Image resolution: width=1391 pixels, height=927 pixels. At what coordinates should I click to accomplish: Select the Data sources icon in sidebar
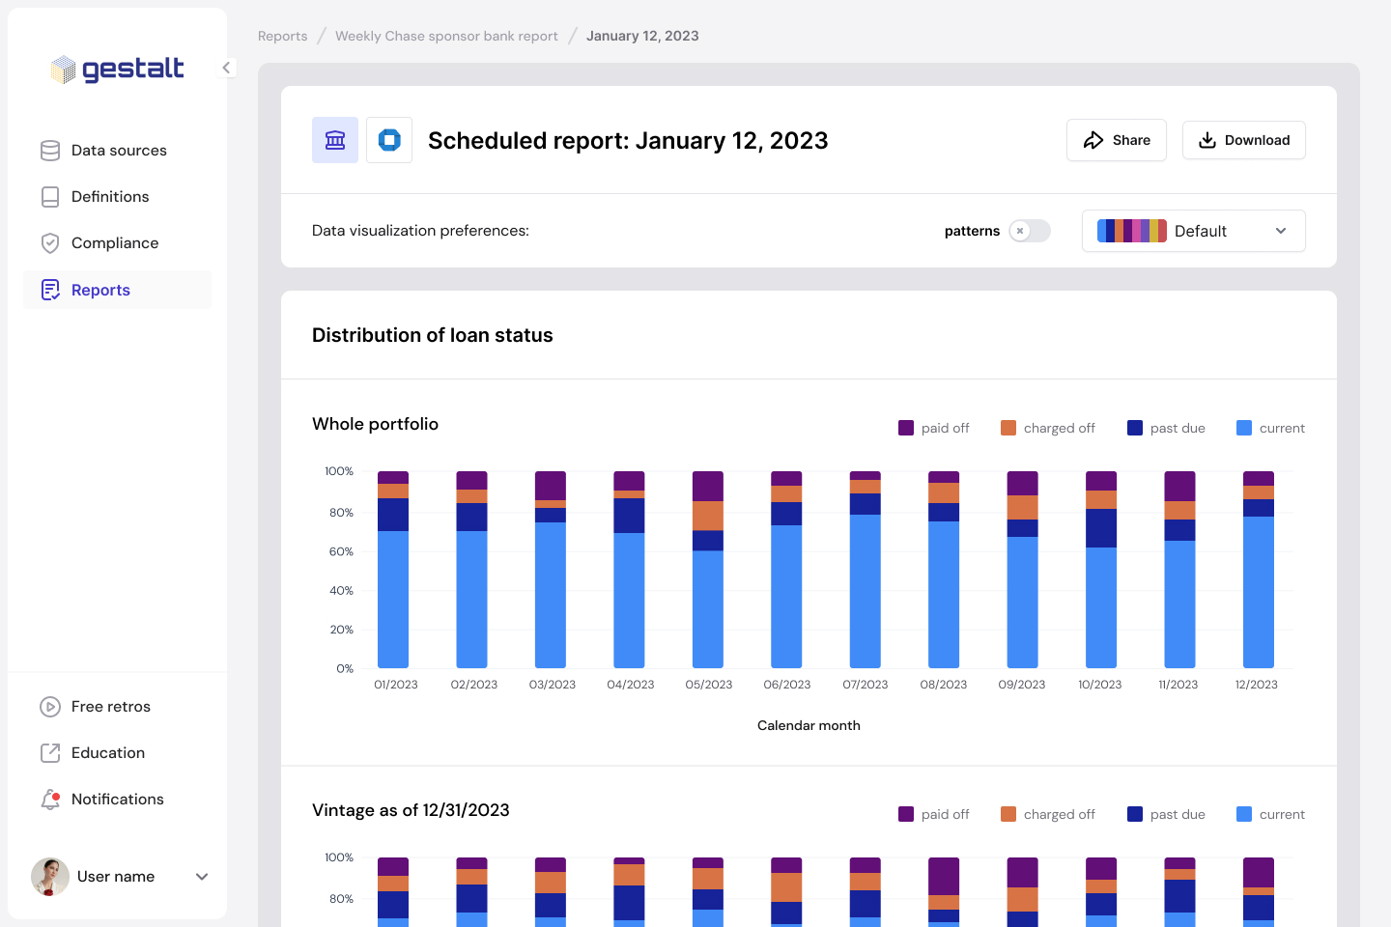(50, 150)
